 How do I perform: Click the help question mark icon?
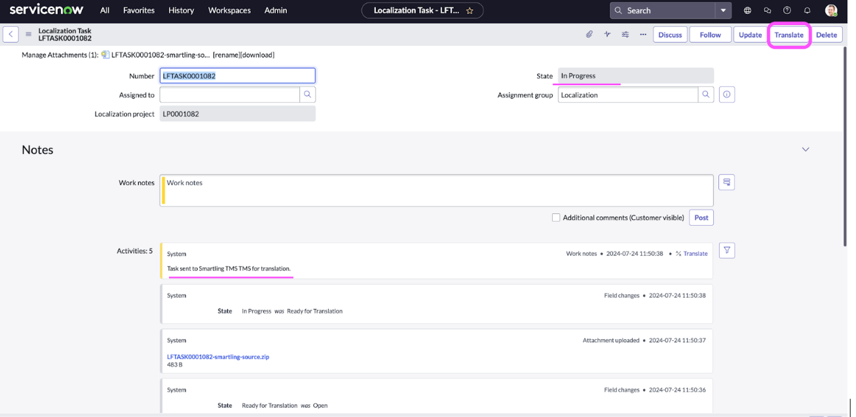click(787, 10)
